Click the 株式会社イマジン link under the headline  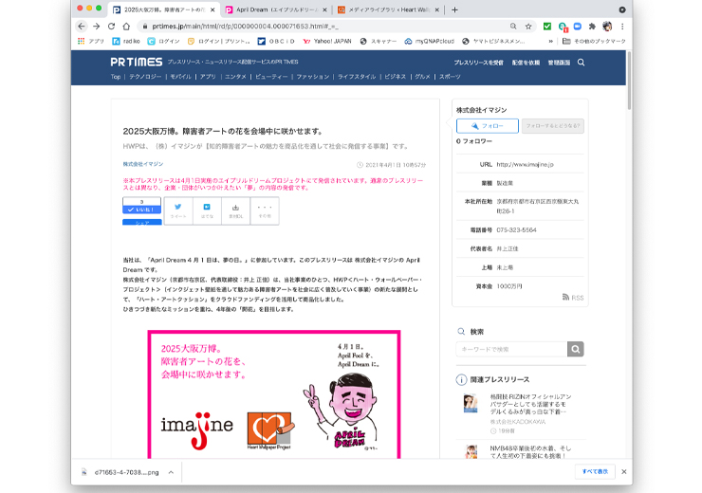(143, 164)
